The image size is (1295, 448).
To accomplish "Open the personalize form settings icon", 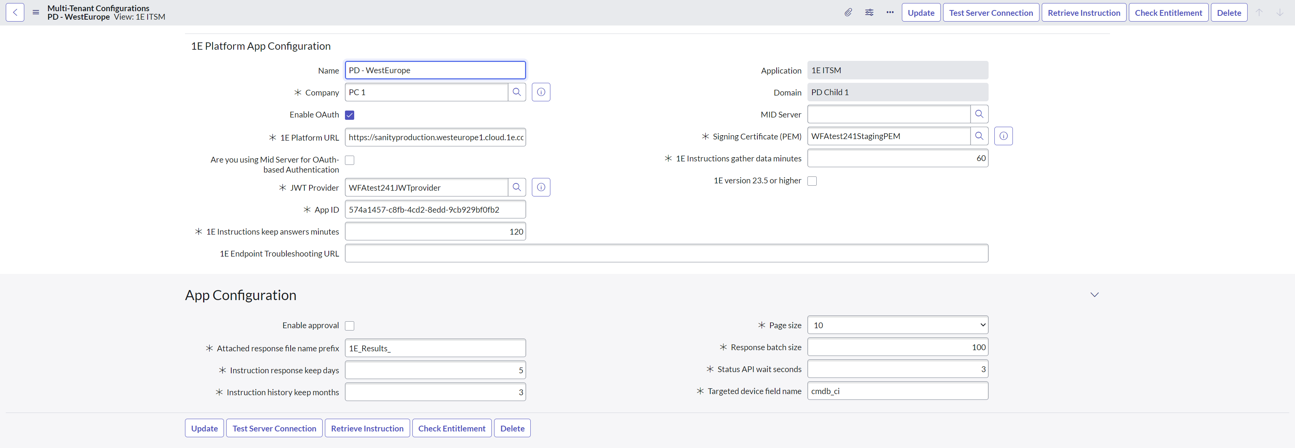I will [x=869, y=13].
